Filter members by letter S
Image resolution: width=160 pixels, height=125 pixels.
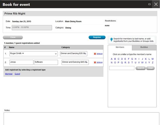pos(129,63)
